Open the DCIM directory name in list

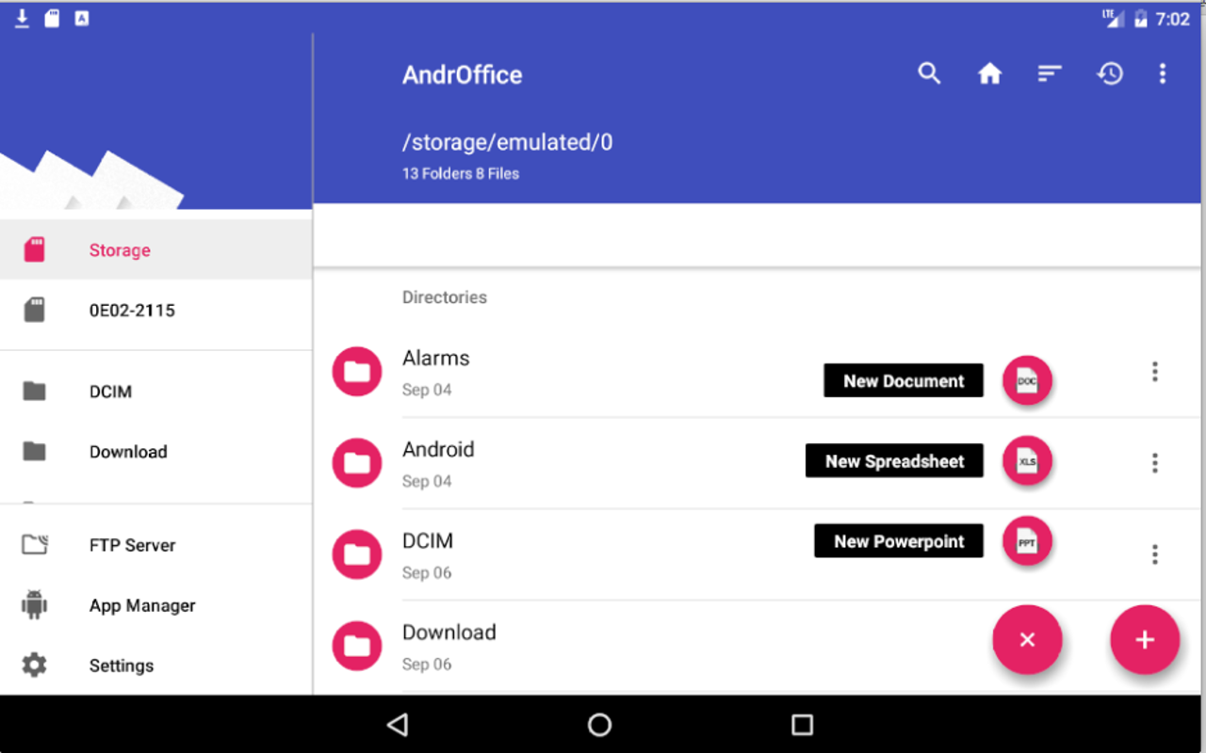point(428,540)
